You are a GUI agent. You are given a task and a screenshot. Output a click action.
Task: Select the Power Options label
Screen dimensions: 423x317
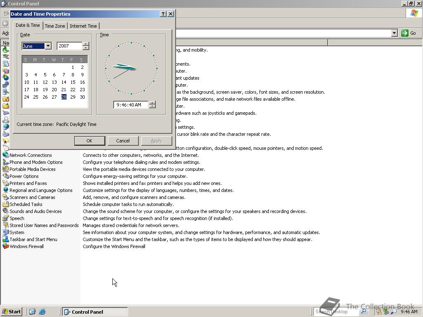click(x=24, y=176)
